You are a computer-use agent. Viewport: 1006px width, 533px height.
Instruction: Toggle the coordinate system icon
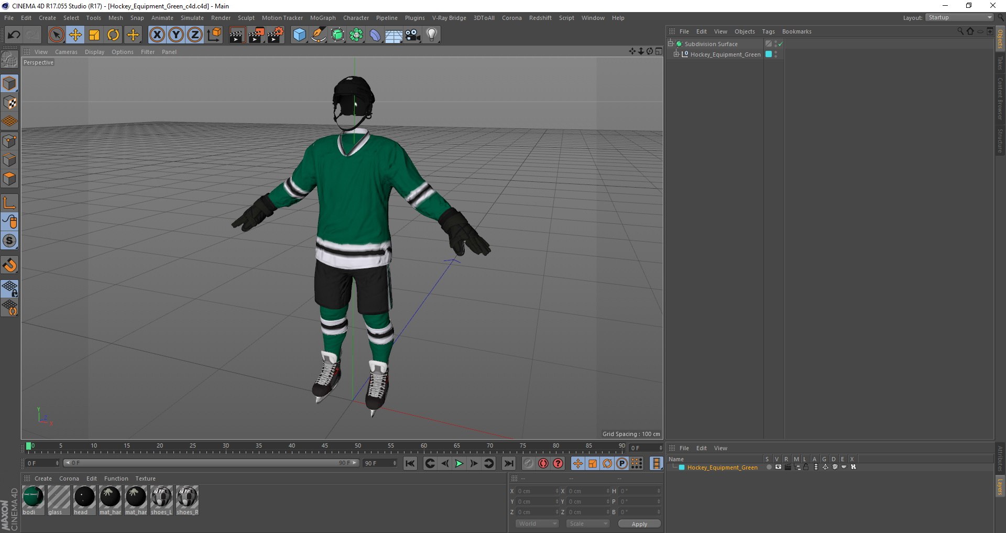tap(214, 35)
